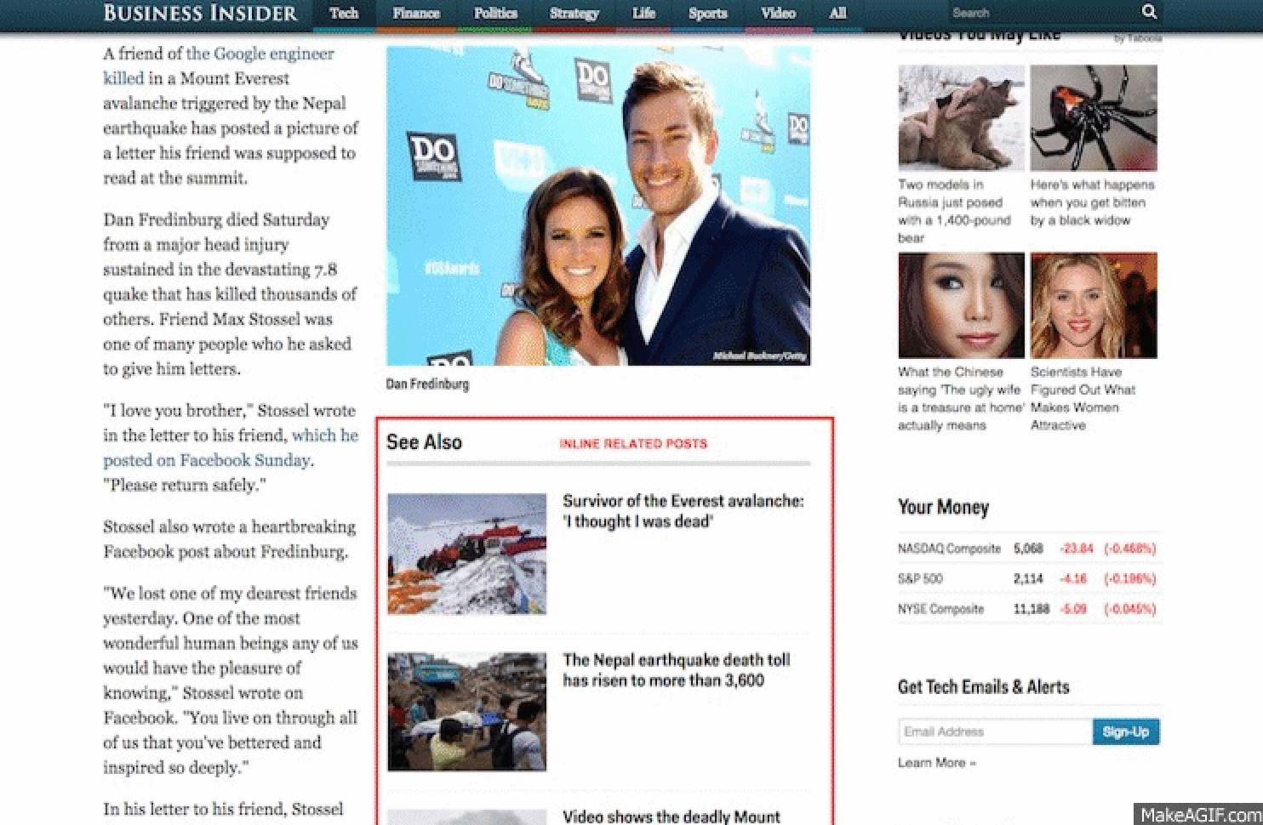Open the Business Insider logo homepage
This screenshot has height=825, width=1263.
tap(200, 13)
